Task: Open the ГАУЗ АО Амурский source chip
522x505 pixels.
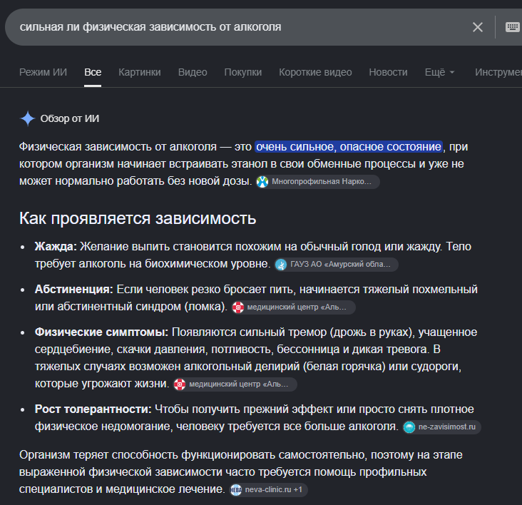Action: [x=337, y=265]
